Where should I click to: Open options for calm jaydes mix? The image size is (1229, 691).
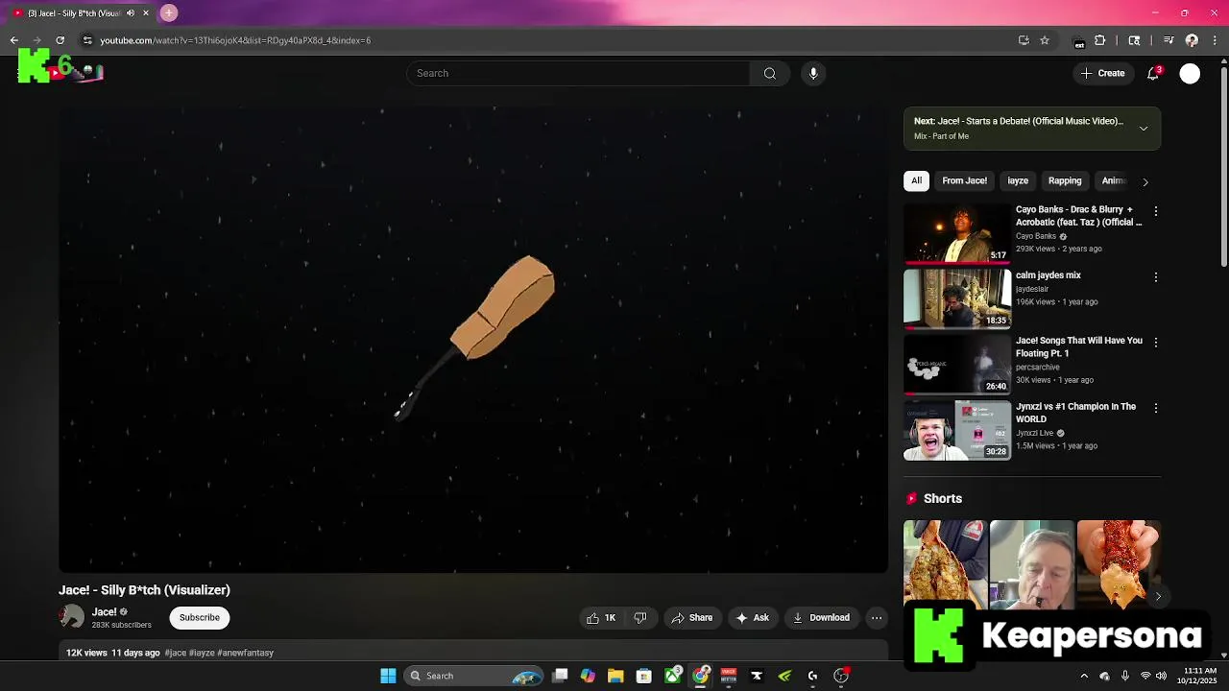tap(1156, 277)
